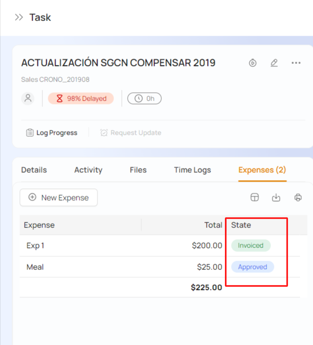
Task: Select the Time Logs tab
Action: click(x=193, y=170)
